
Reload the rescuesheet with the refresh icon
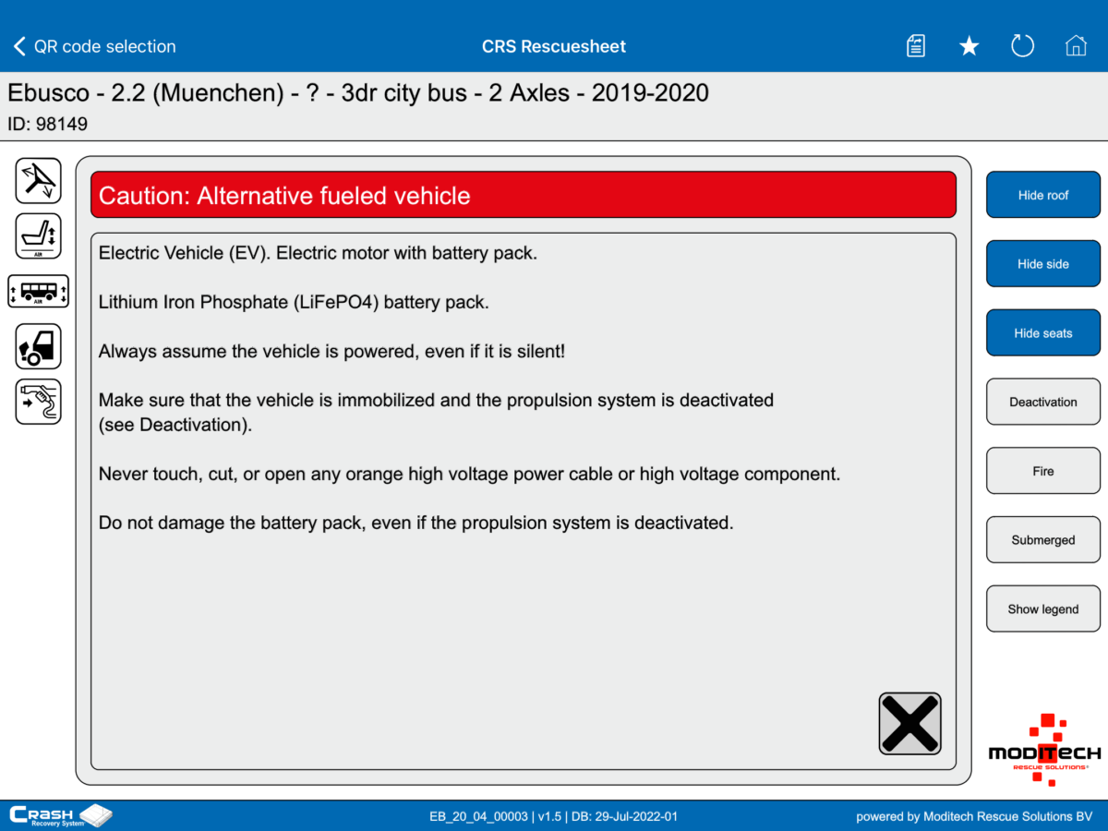tap(1022, 45)
